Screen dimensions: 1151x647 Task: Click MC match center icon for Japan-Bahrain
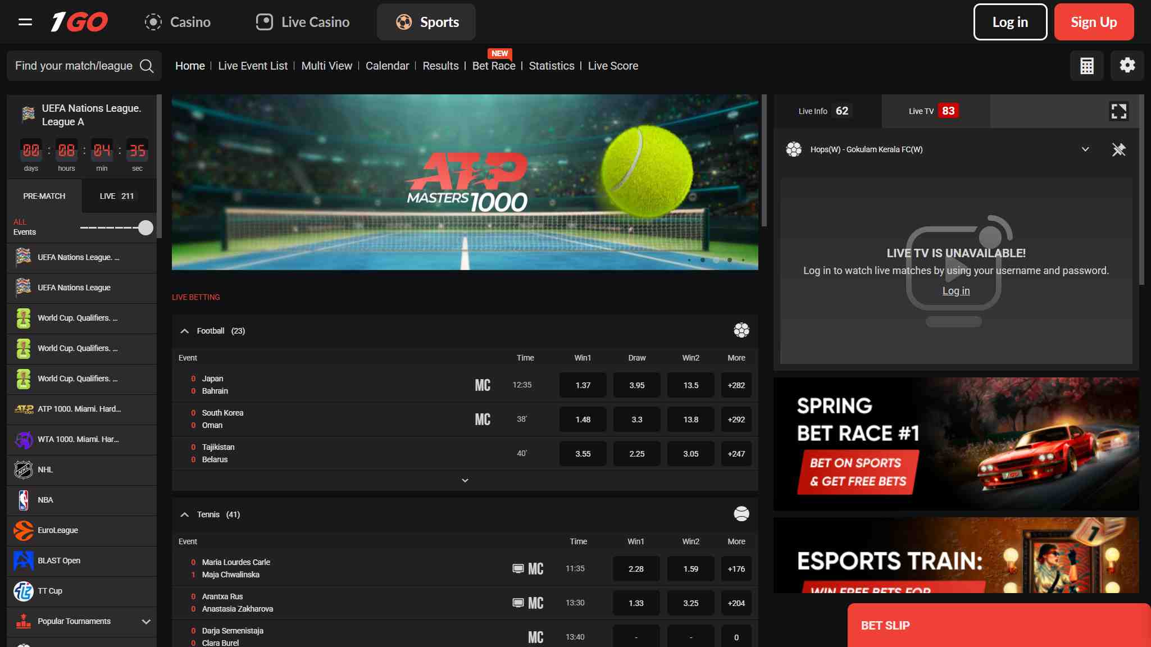point(483,385)
